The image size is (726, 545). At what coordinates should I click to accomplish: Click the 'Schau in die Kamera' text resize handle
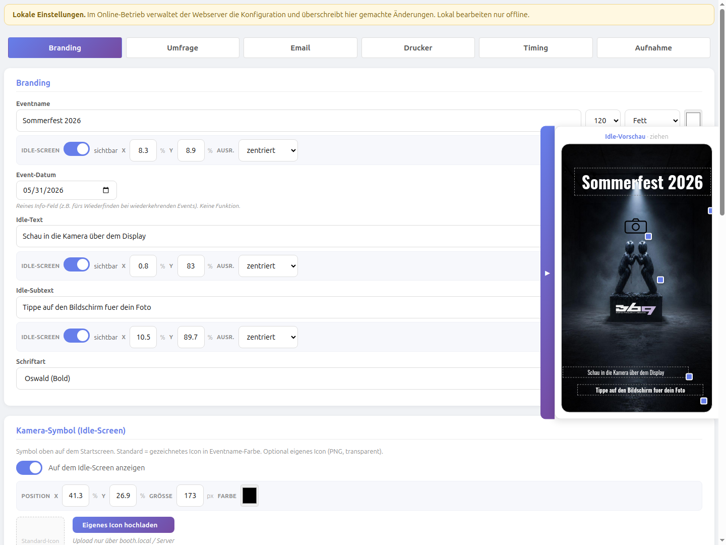click(689, 377)
